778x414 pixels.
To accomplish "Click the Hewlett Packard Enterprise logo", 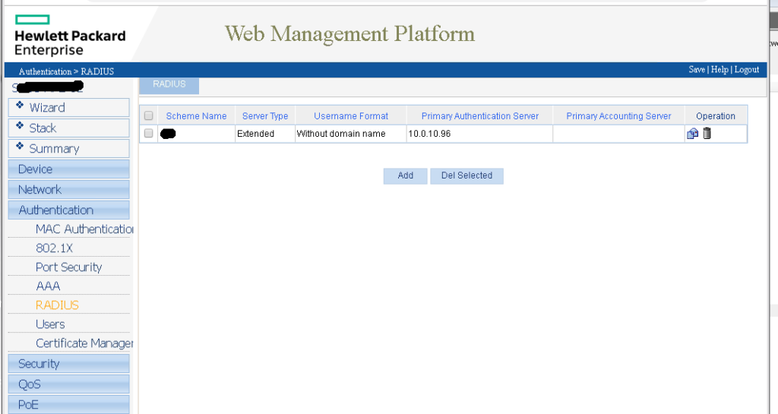I will (x=69, y=36).
